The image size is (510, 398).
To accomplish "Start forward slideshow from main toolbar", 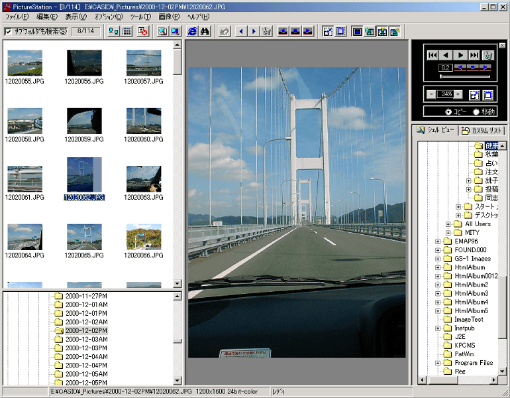I will (x=308, y=31).
